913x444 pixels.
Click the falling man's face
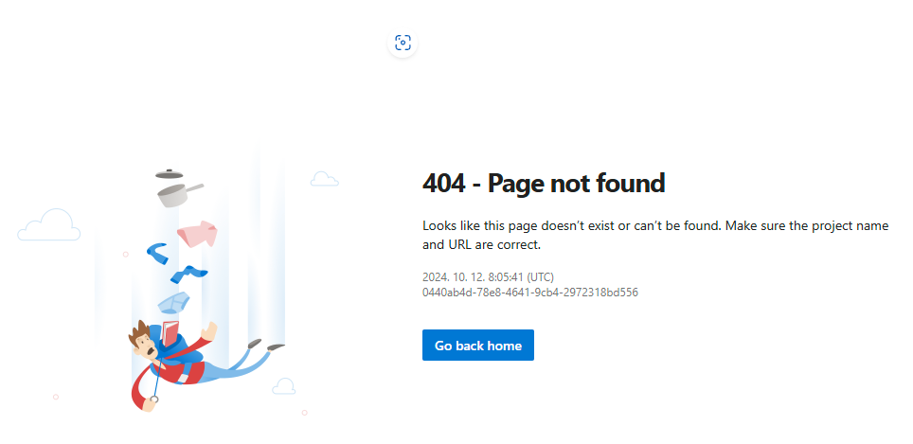144,344
